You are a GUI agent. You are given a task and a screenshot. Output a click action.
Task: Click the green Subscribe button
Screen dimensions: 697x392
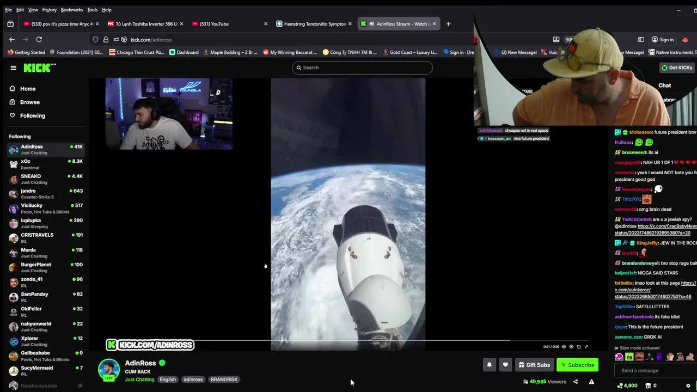click(x=577, y=365)
